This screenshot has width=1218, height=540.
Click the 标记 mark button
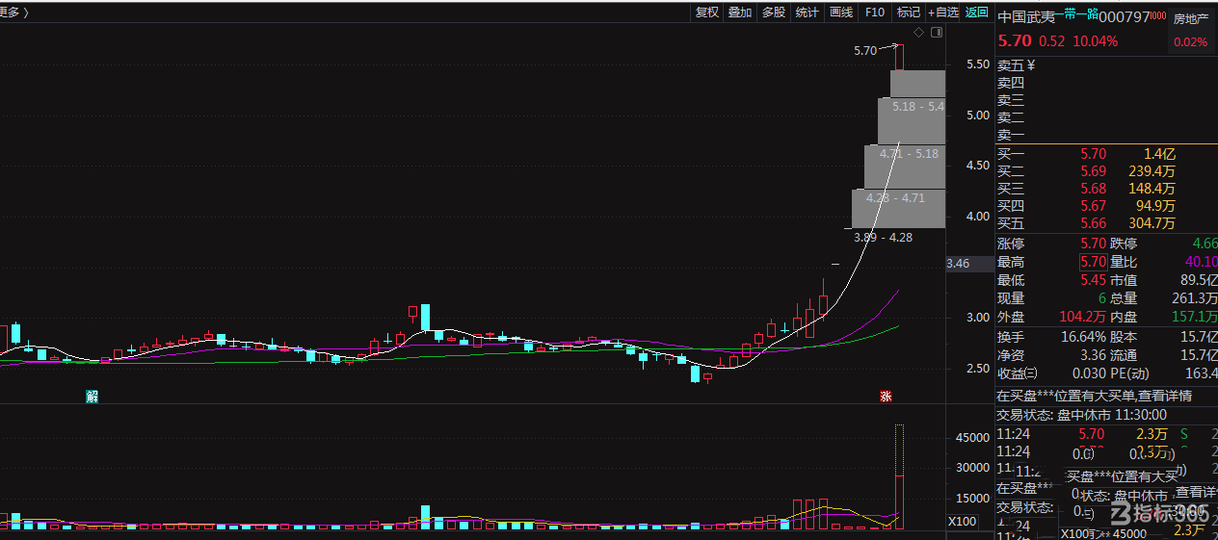click(x=909, y=13)
